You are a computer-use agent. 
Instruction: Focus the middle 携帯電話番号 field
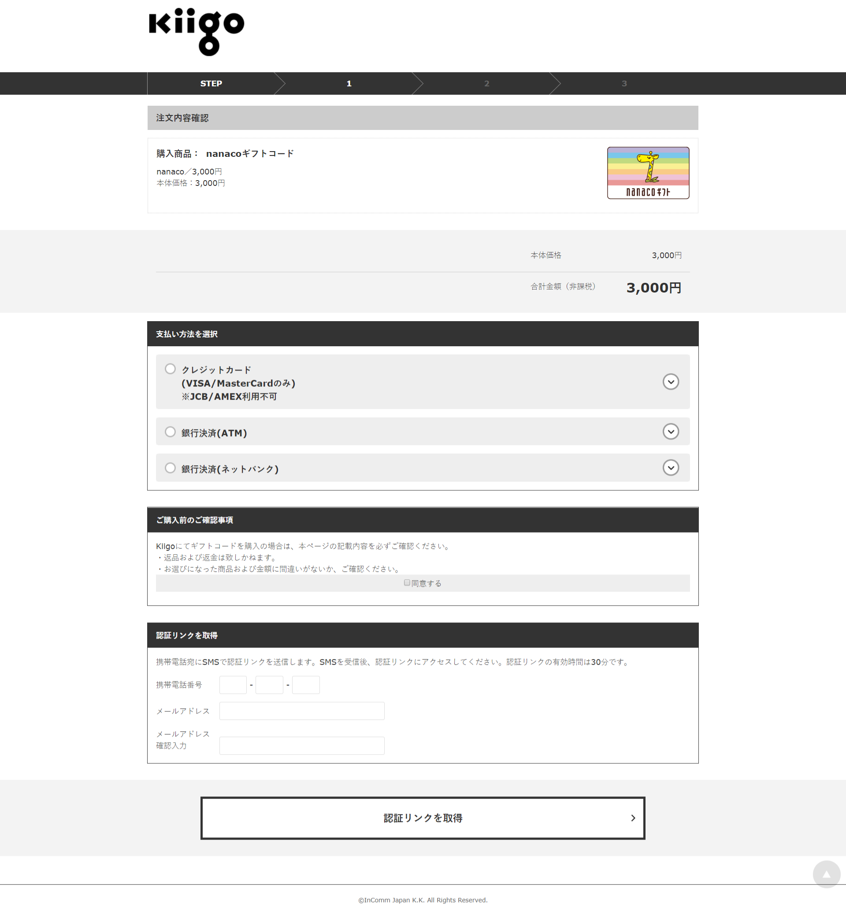point(269,685)
